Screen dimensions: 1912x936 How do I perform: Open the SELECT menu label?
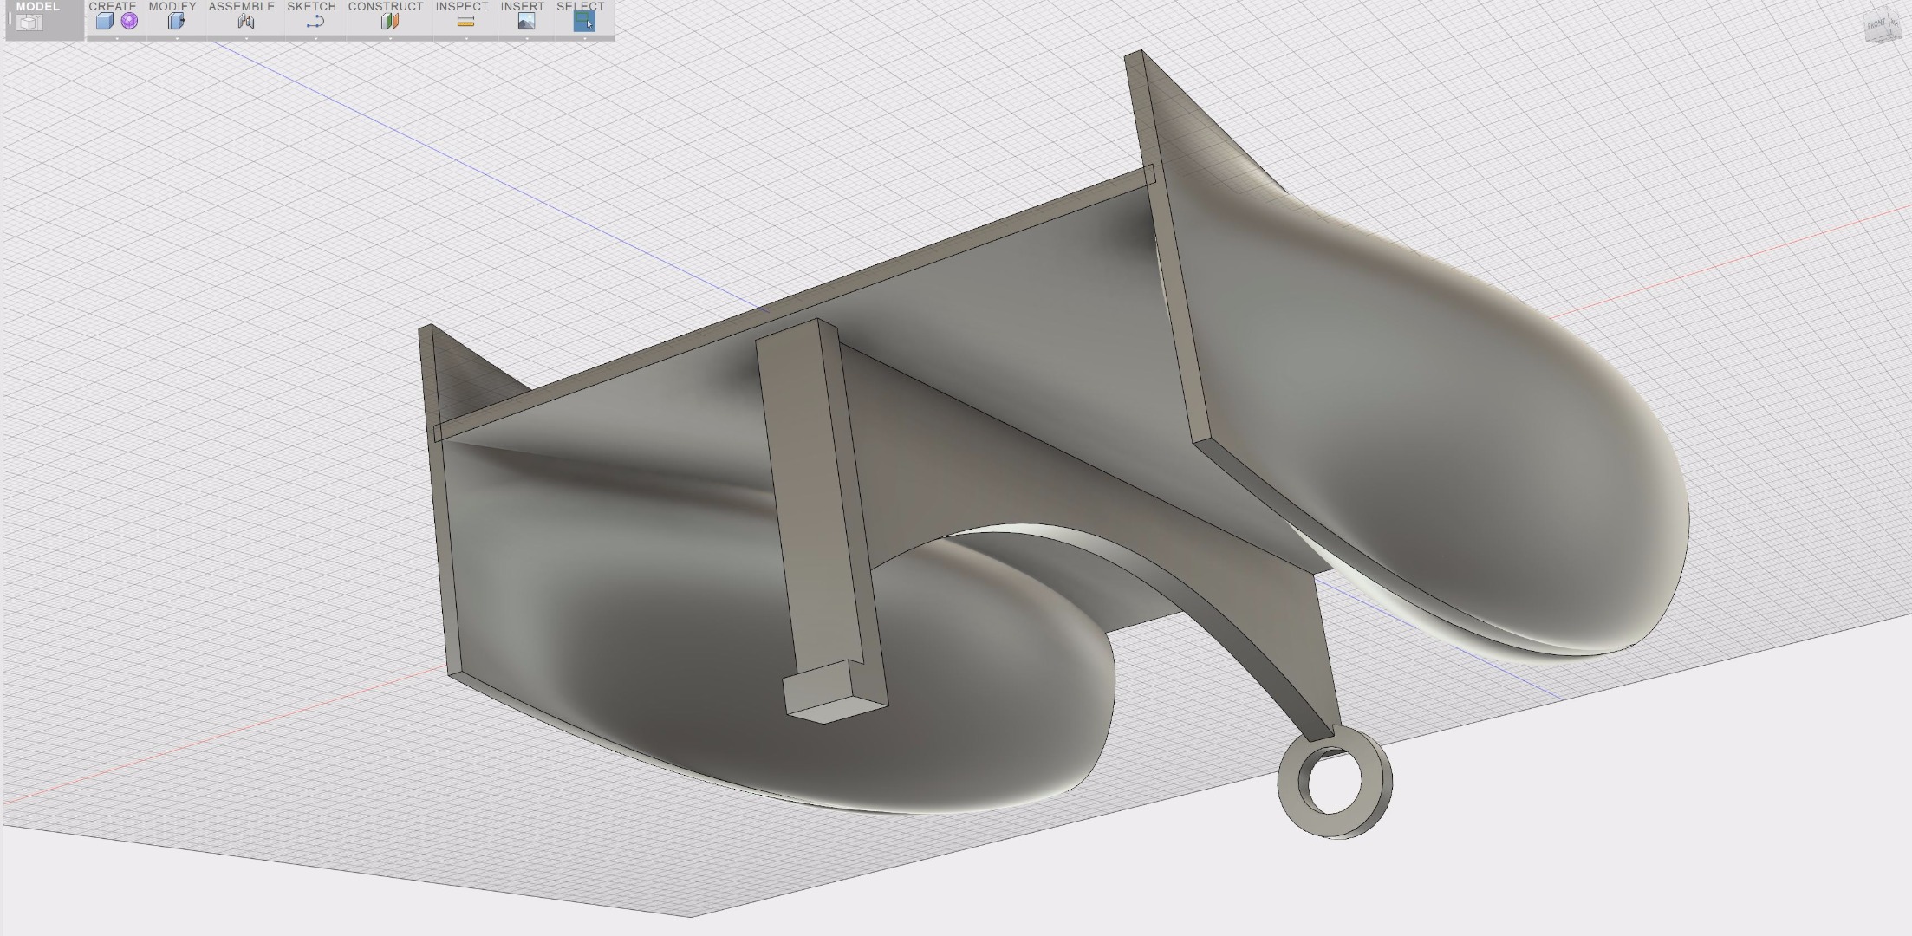[581, 6]
